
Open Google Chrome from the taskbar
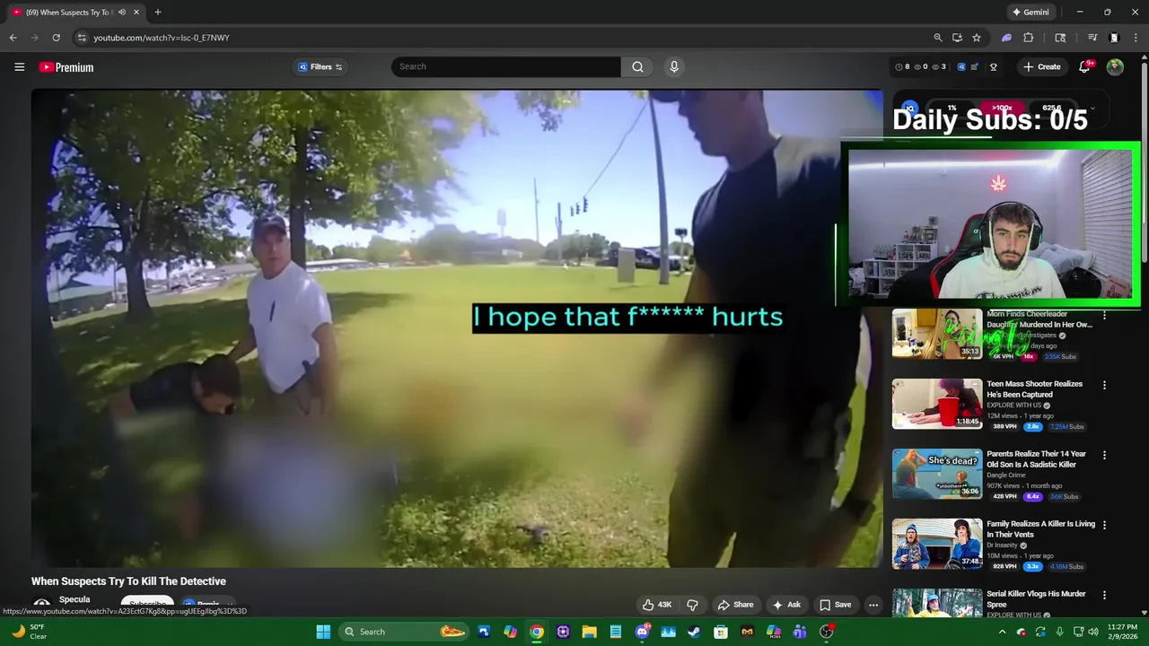[x=537, y=632]
